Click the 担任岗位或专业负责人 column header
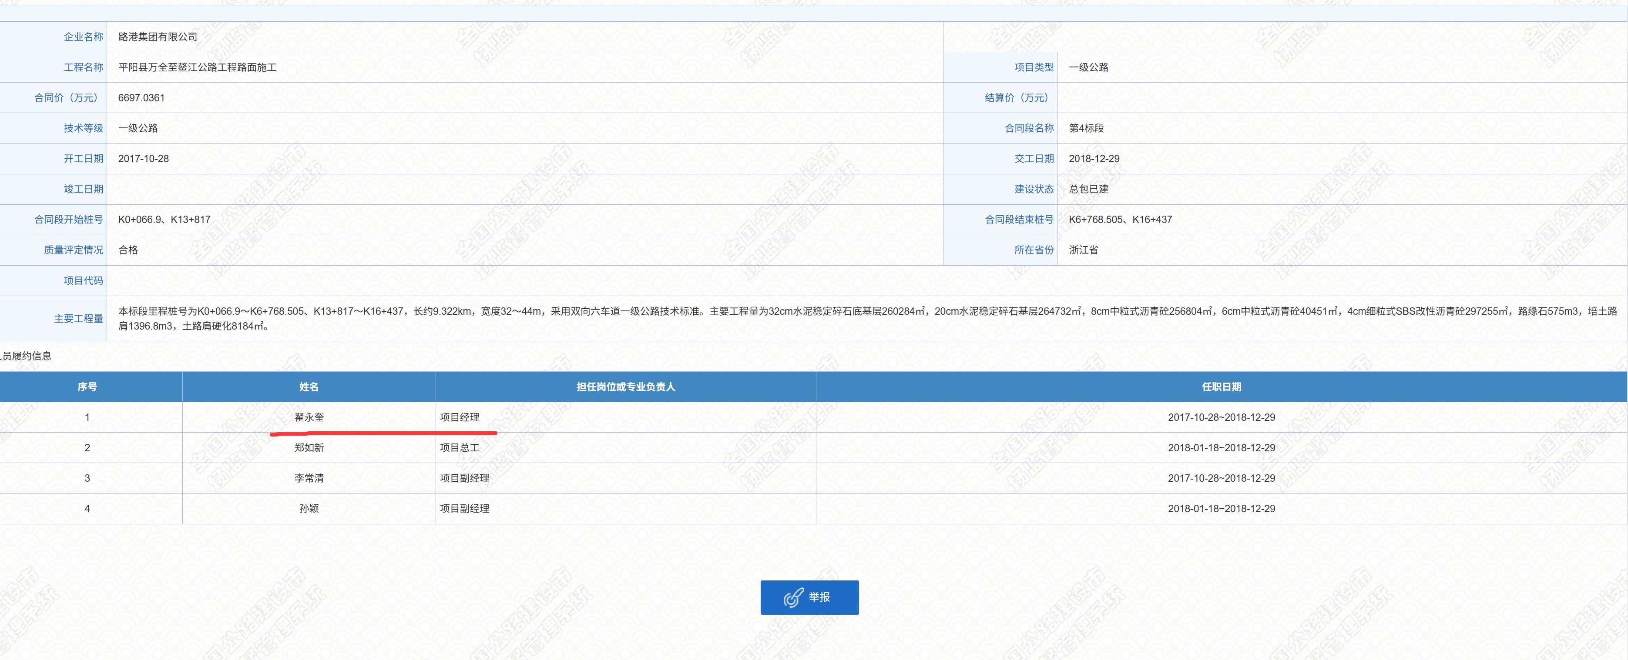Viewport: 1628px width, 660px height. point(626,387)
